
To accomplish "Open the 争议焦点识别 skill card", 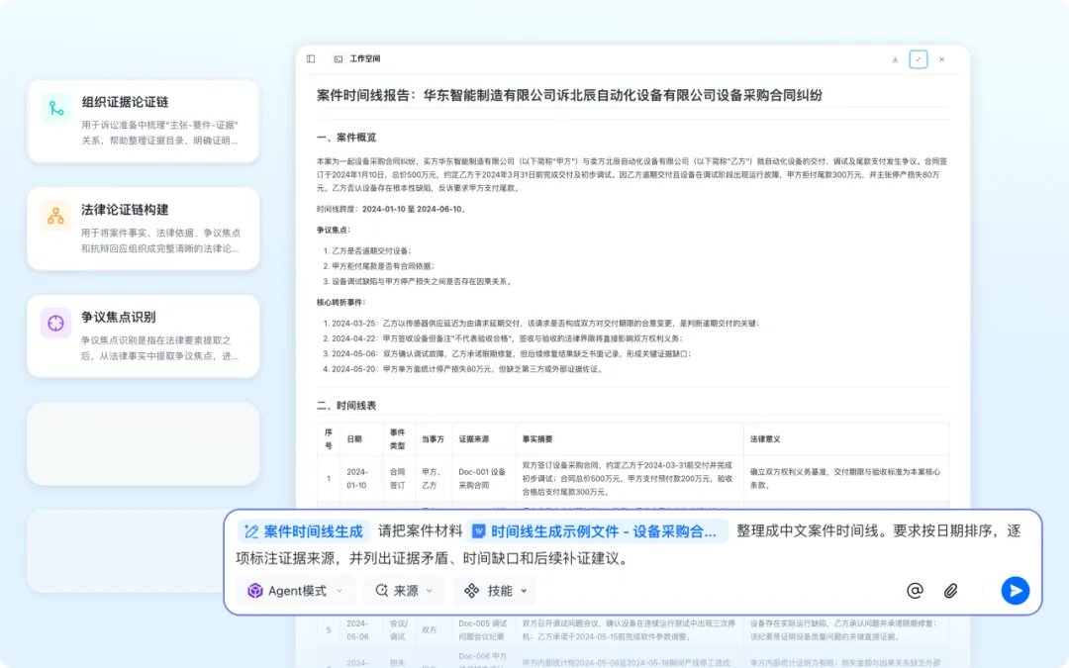I will click(144, 336).
